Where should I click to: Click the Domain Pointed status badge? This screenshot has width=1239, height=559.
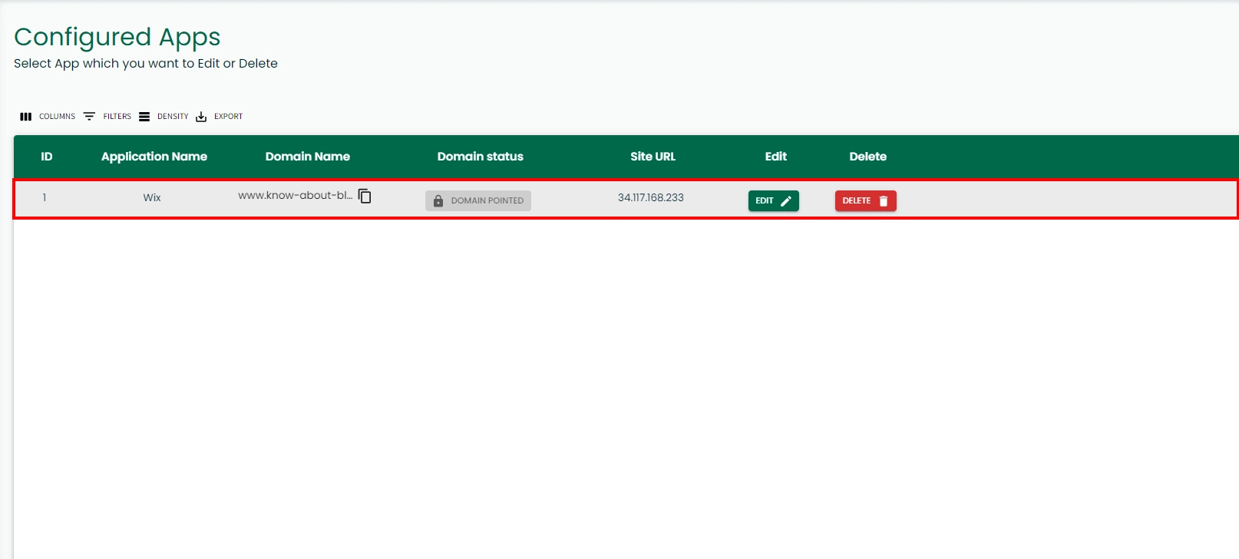pos(478,200)
